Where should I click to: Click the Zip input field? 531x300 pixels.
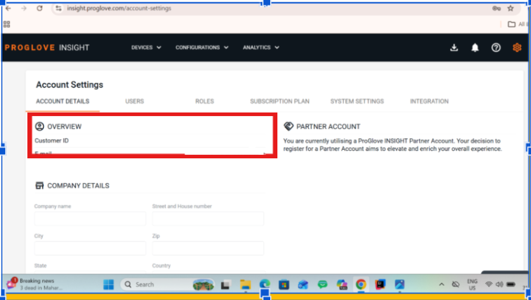(208, 248)
